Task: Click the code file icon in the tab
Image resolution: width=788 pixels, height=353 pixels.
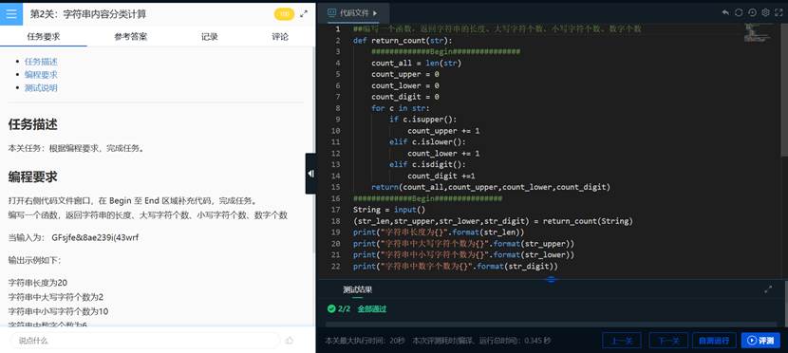Action: pos(332,13)
